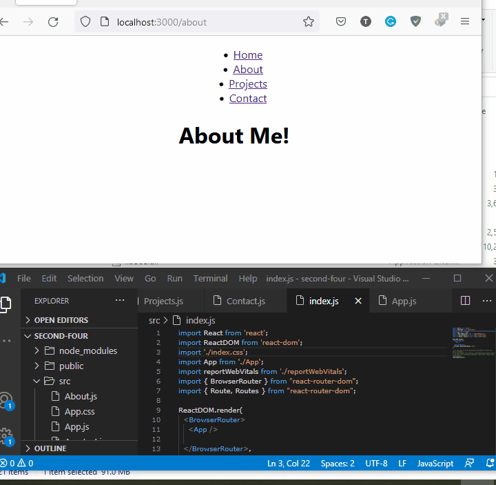Expand the OPEN EDITORS section

pos(79,320)
